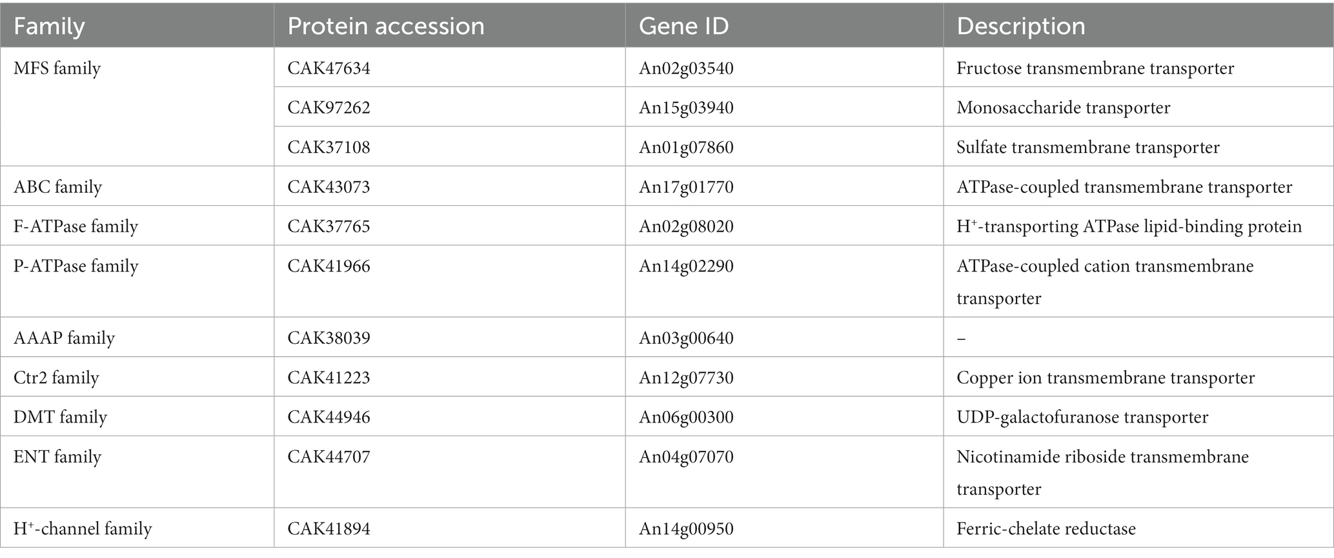The height and width of the screenshot is (558, 1334).
Task: Select protein accession CAK47634
Action: (329, 68)
